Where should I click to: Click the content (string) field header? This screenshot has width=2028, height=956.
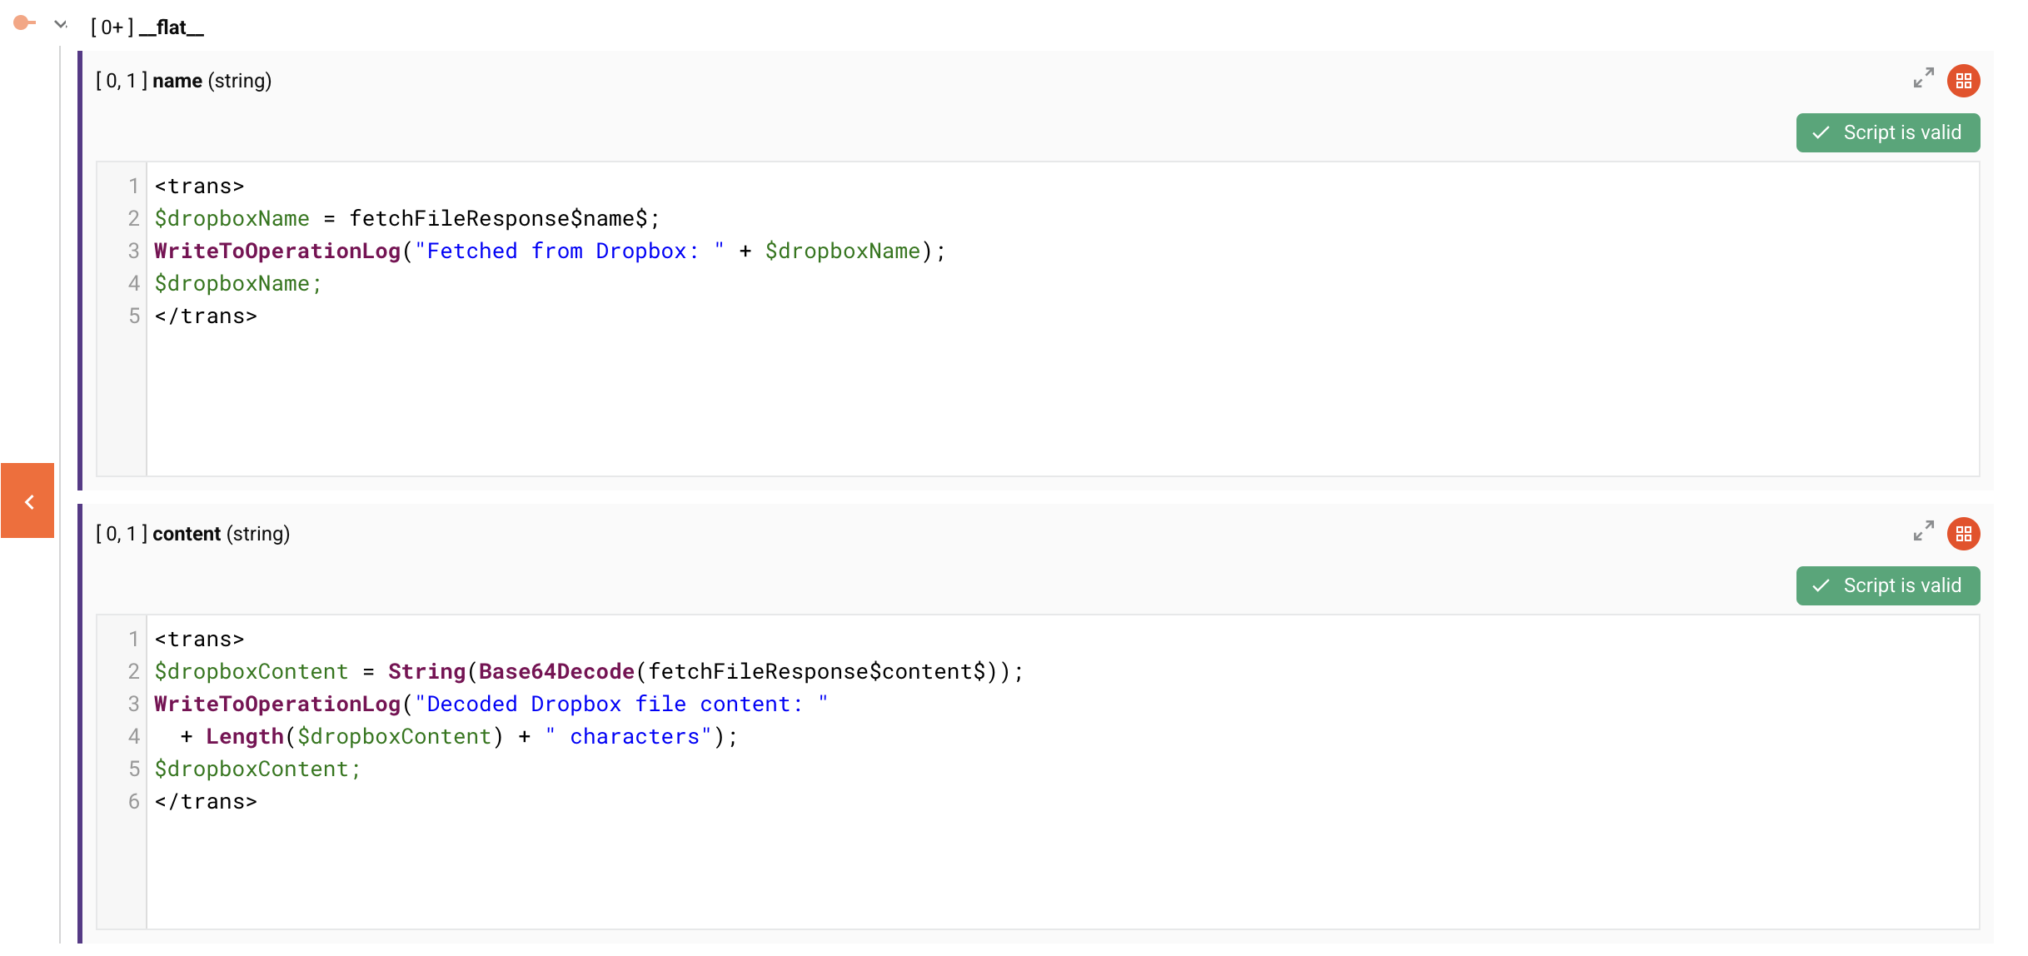(221, 534)
